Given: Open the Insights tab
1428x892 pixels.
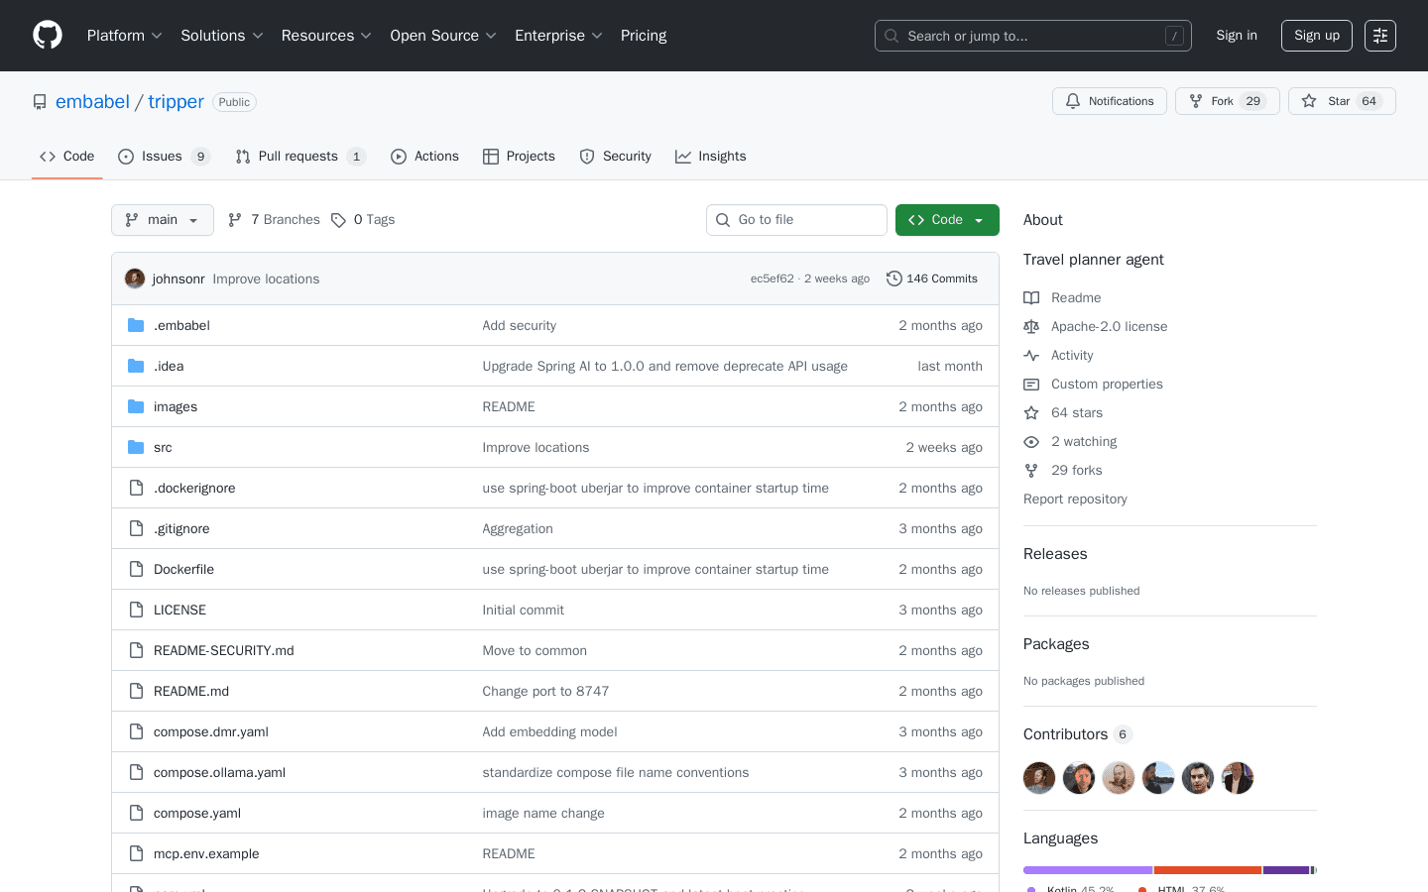Looking at the screenshot, I should click(x=710, y=156).
